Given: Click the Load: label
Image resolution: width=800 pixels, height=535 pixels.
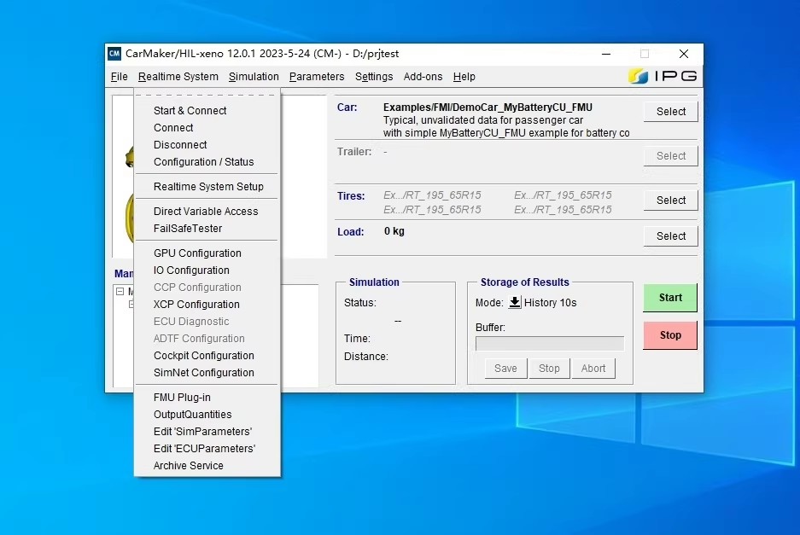Looking at the screenshot, I should pos(351,231).
